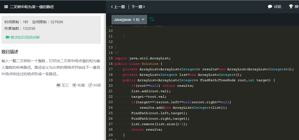
Task: Click target-=root.val on line 22
Action: coord(149,97)
